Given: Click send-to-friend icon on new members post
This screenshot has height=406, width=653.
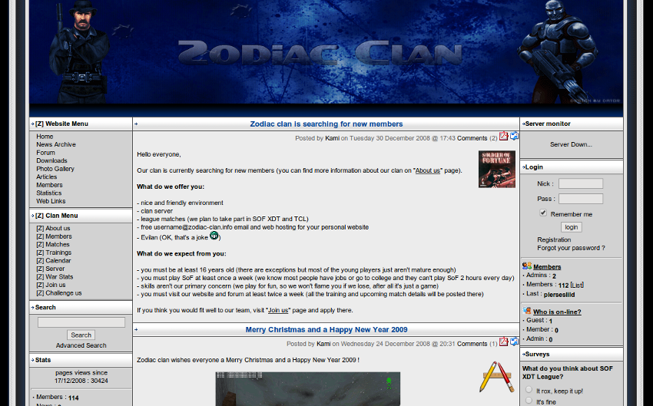Looking at the screenshot, I should click(x=514, y=136).
